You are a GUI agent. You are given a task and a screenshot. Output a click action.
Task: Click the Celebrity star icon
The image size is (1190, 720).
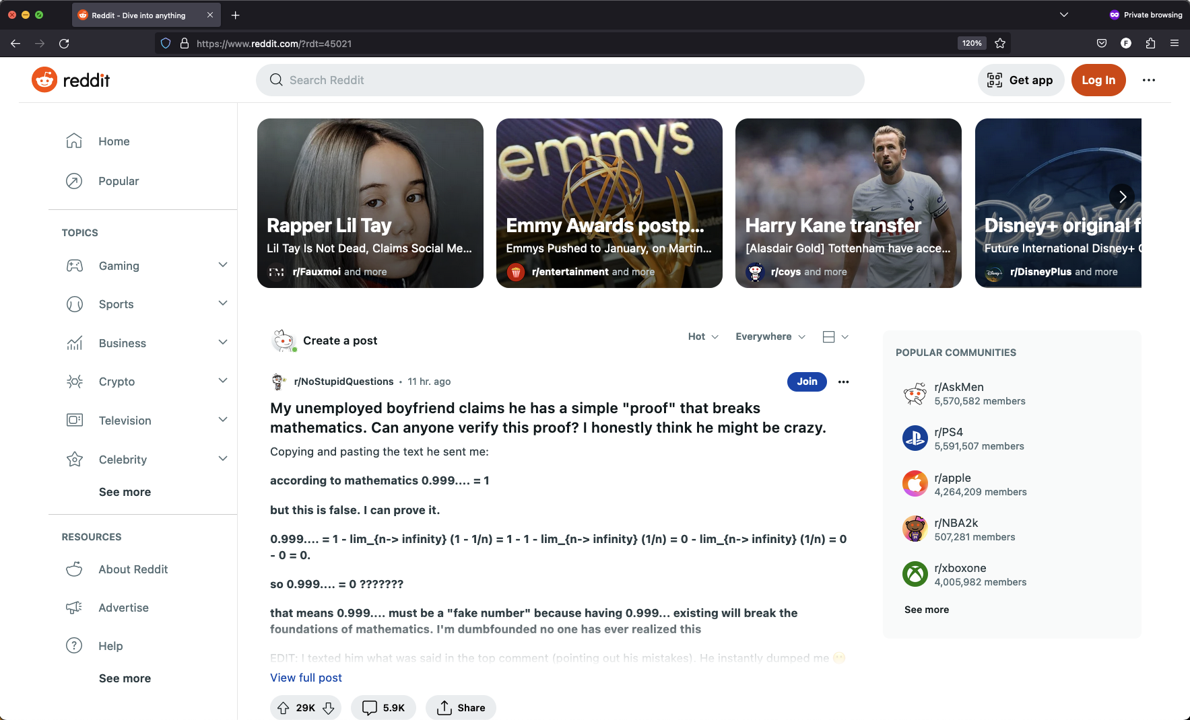click(75, 460)
